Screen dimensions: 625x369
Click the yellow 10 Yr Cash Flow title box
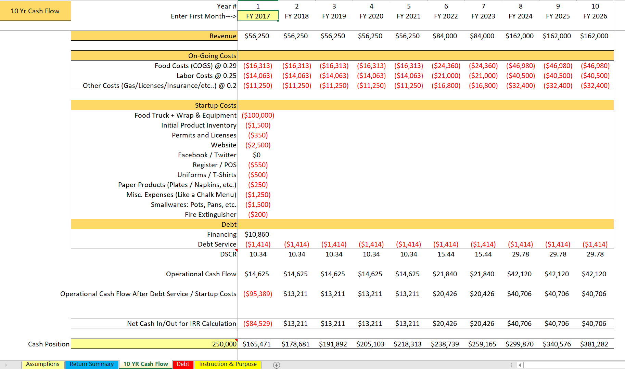tap(35, 11)
